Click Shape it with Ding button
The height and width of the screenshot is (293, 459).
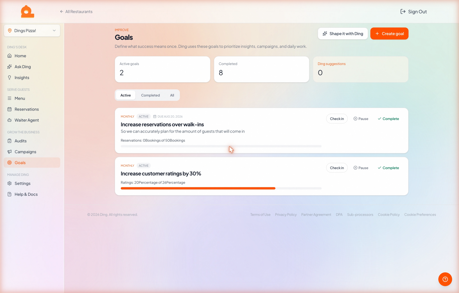343,34
